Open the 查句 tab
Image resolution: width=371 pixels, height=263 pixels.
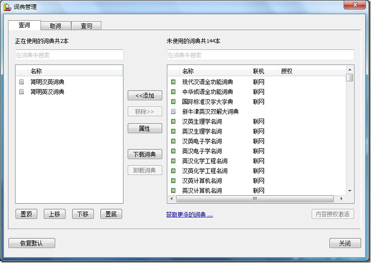(87, 26)
